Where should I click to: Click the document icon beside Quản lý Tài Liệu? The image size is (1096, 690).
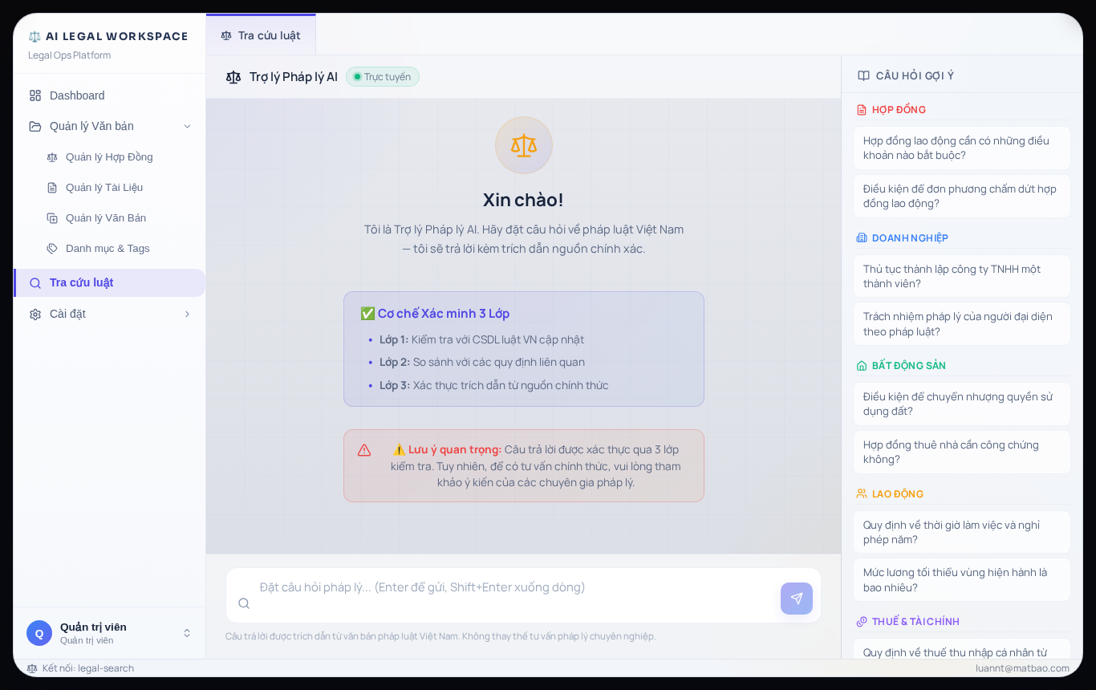[x=52, y=188]
